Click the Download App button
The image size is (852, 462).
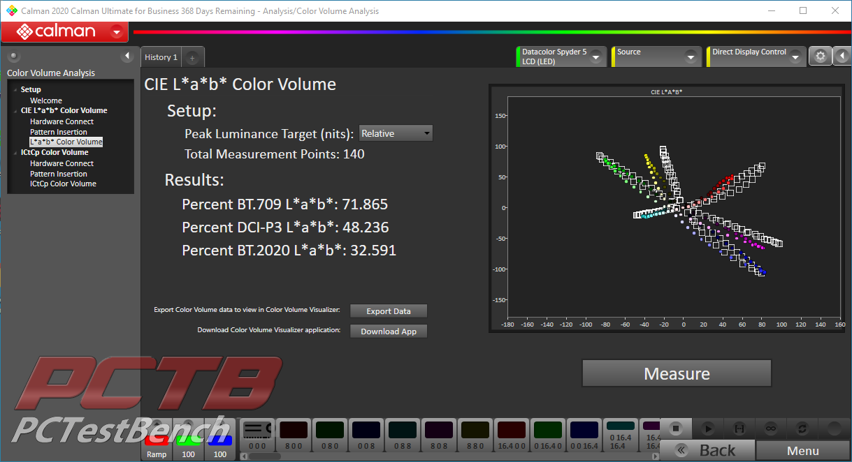coord(389,331)
